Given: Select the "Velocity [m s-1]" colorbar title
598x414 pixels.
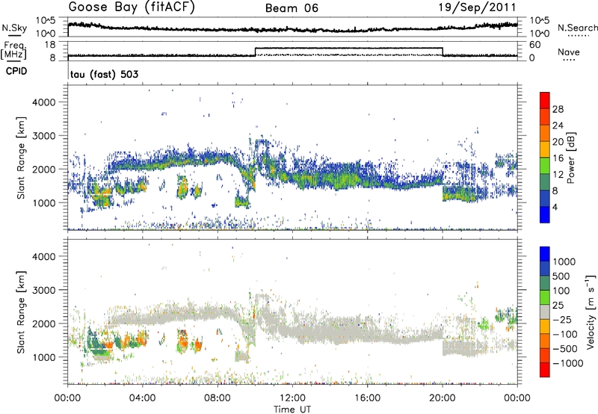Looking at the screenshot, I should (x=591, y=312).
